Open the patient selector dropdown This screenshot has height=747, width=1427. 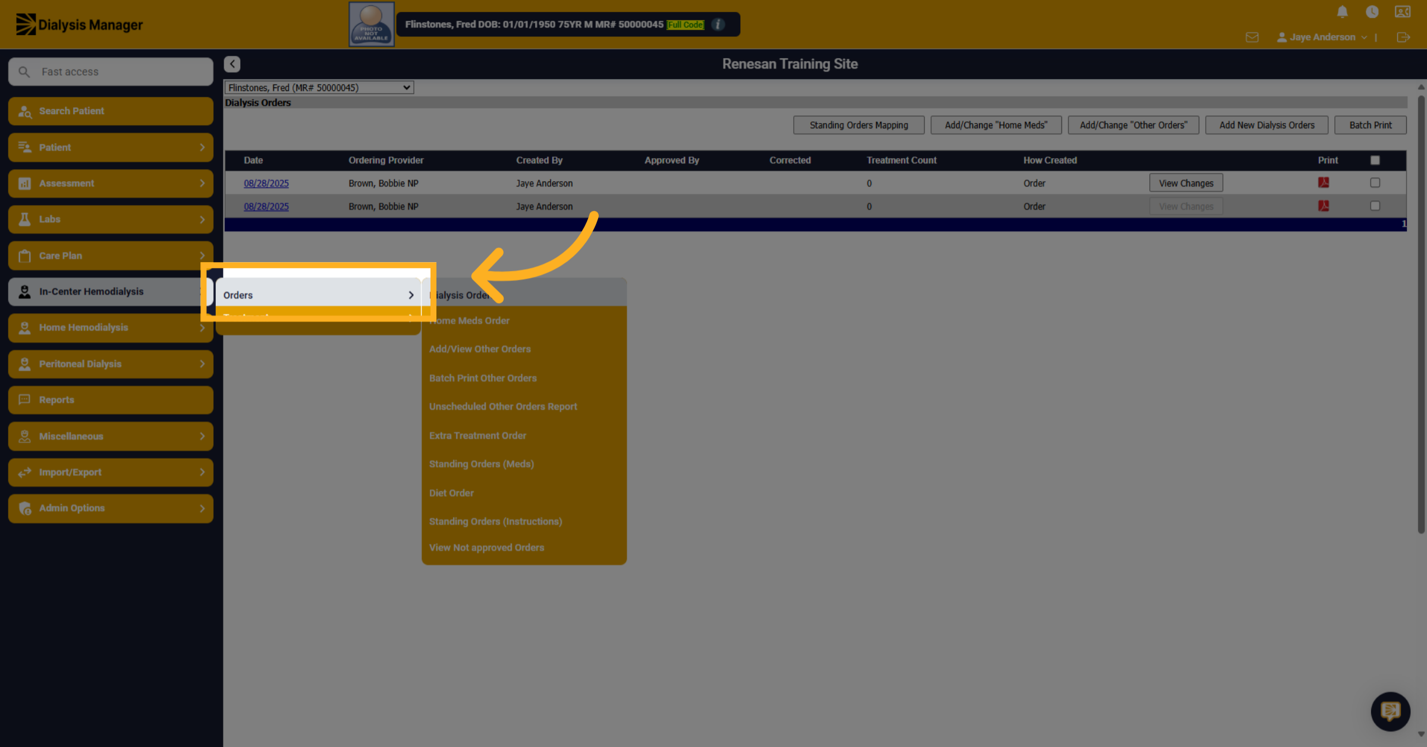(x=319, y=87)
